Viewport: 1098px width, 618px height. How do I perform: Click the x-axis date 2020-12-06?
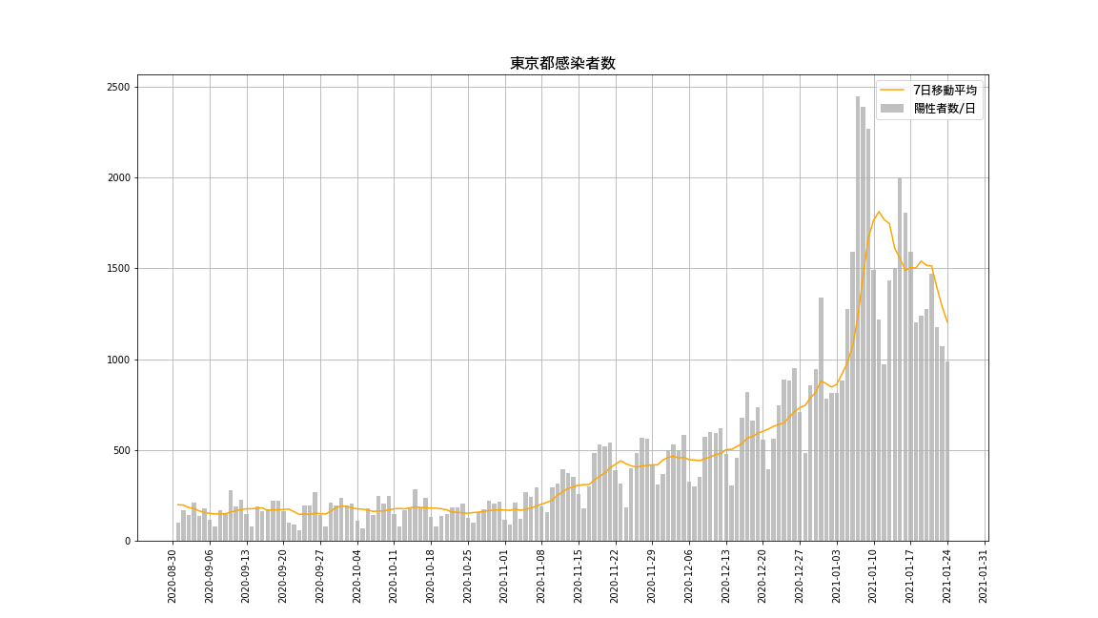point(689,576)
